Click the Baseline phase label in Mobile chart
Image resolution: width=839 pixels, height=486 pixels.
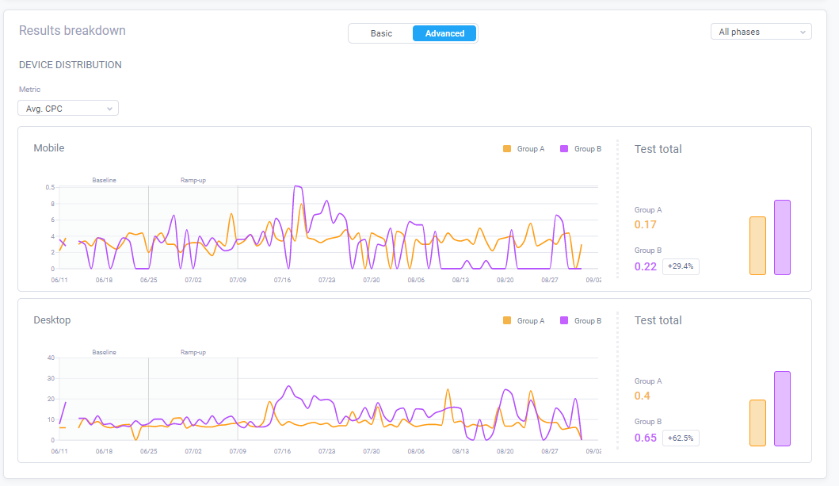coord(104,181)
